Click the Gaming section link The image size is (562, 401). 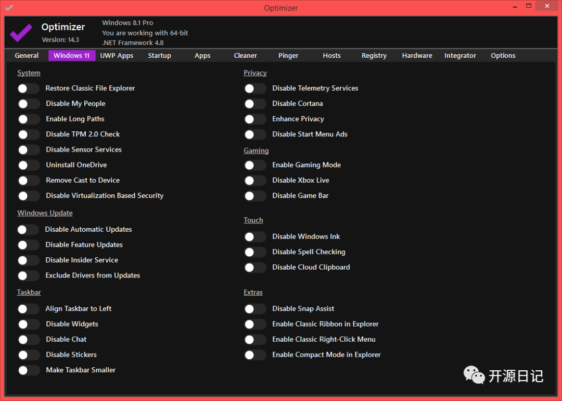256,151
